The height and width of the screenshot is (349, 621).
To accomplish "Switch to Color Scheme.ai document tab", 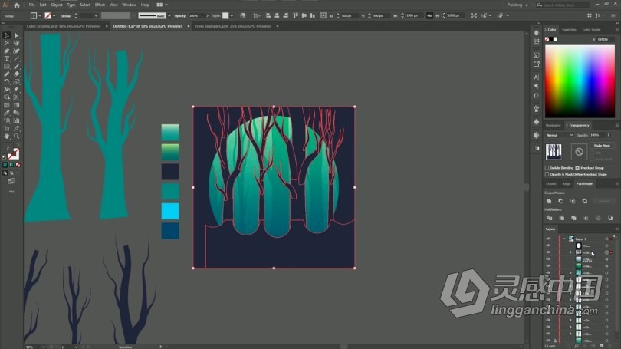I will point(64,26).
